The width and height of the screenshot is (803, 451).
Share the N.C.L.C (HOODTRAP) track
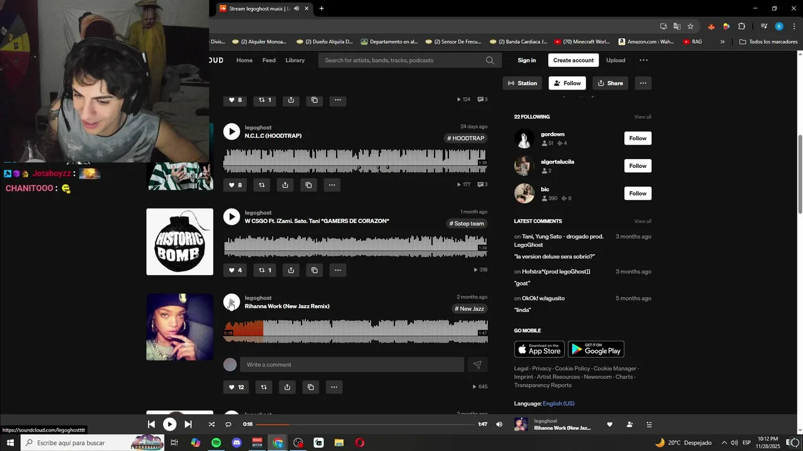point(285,185)
